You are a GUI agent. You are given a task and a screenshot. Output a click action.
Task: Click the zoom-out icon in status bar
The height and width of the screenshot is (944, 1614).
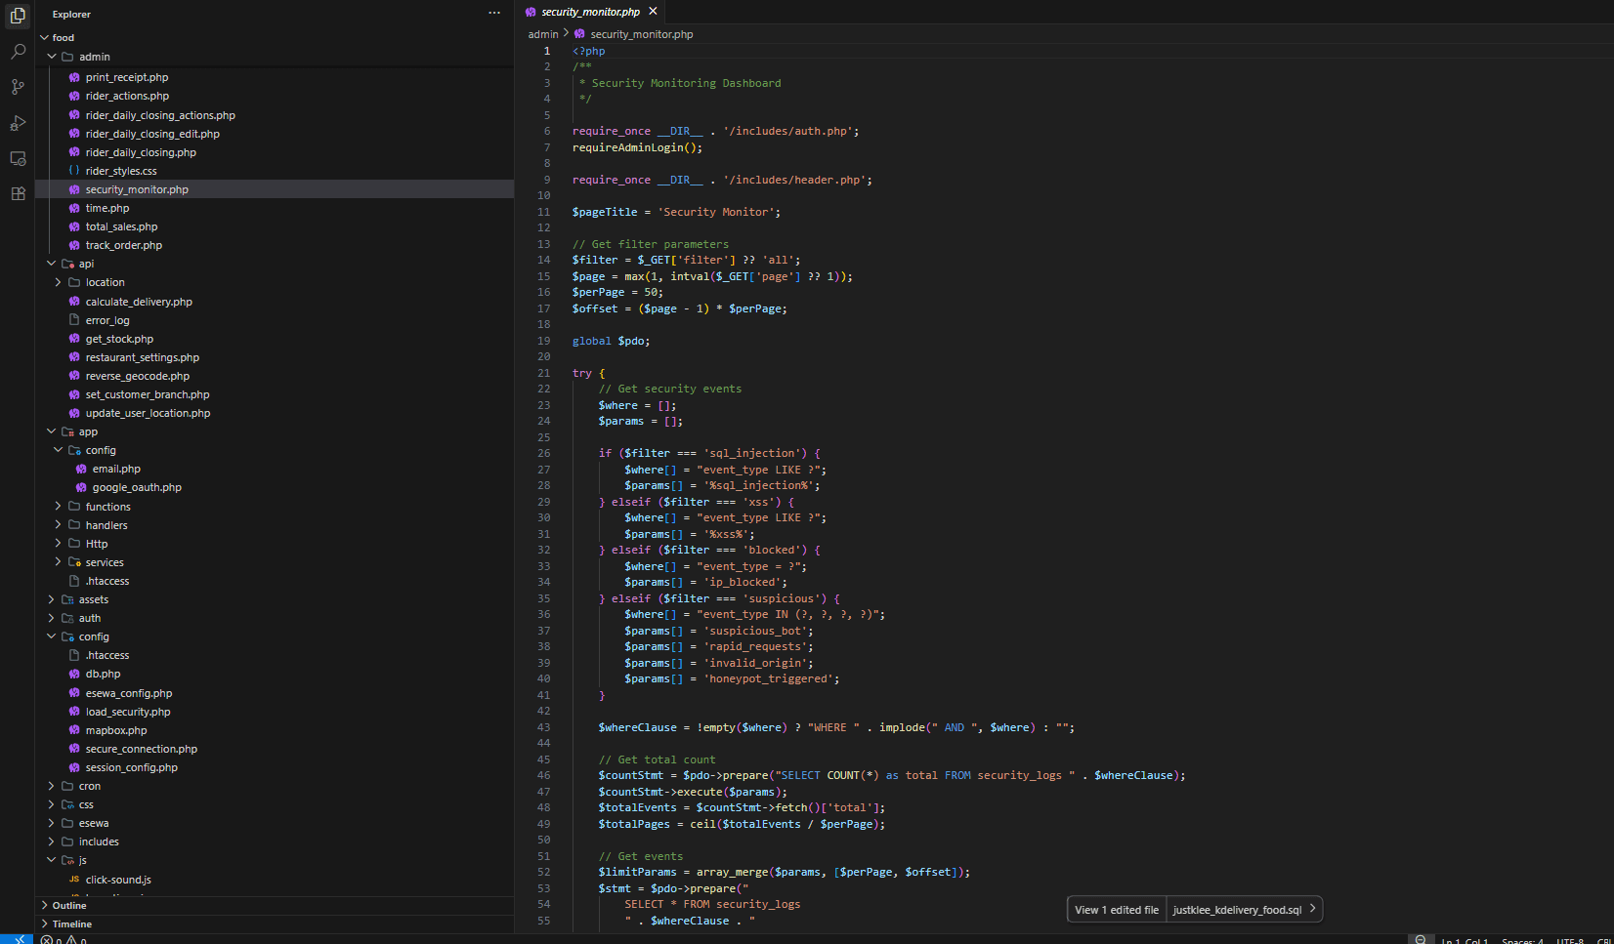[x=1421, y=940]
